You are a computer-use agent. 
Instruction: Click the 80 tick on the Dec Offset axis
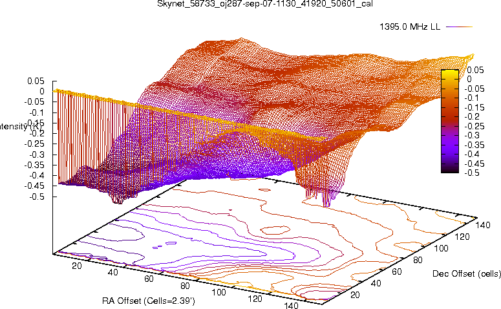418,260
